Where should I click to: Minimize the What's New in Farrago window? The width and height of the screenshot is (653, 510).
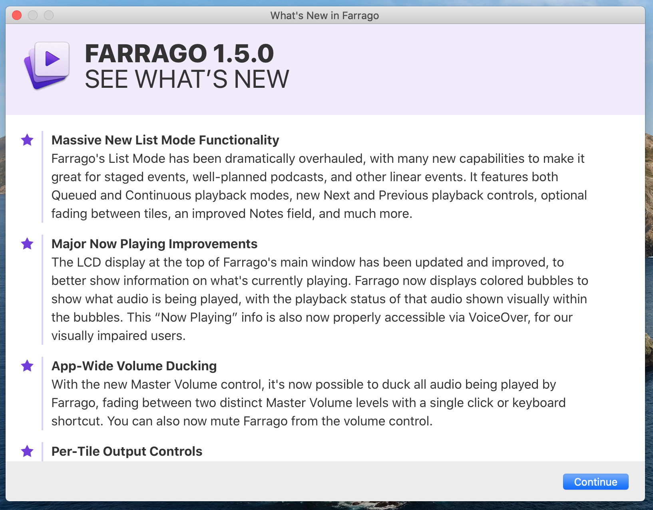(33, 15)
